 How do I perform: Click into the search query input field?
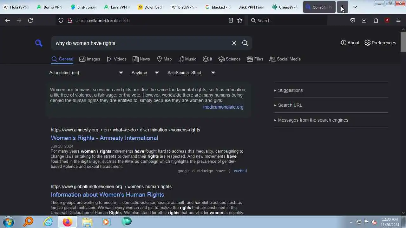[x=141, y=43]
